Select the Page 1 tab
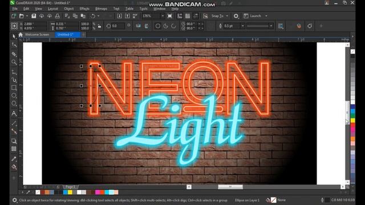Viewport: 365px width, 205px height. [x=70, y=187]
